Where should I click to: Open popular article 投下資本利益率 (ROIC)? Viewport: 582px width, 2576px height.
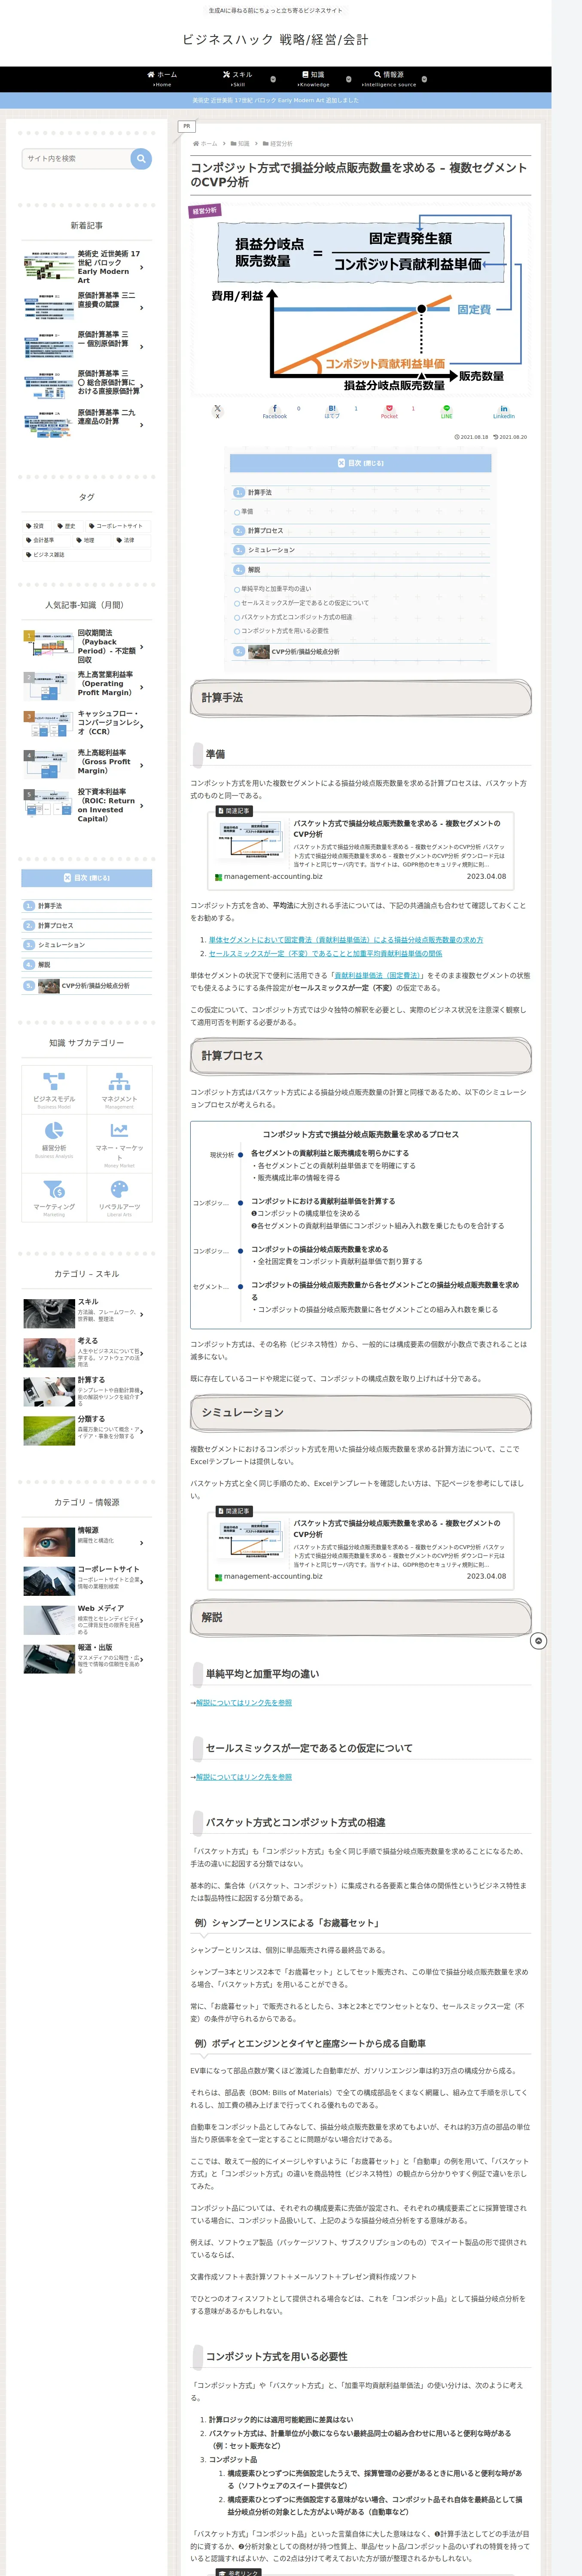tap(87, 806)
